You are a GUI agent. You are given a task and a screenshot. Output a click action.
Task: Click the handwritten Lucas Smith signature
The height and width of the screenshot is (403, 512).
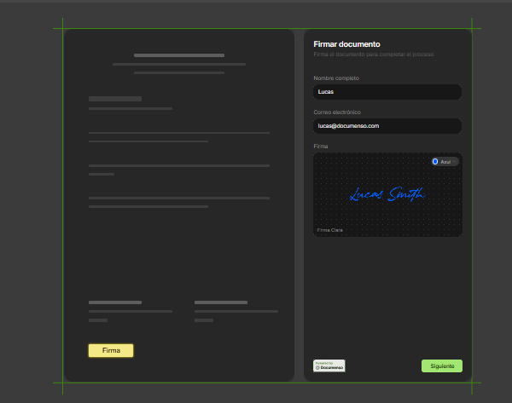click(386, 195)
